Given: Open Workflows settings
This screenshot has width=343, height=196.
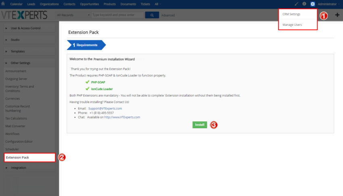Looking at the screenshot, I should [12, 134].
